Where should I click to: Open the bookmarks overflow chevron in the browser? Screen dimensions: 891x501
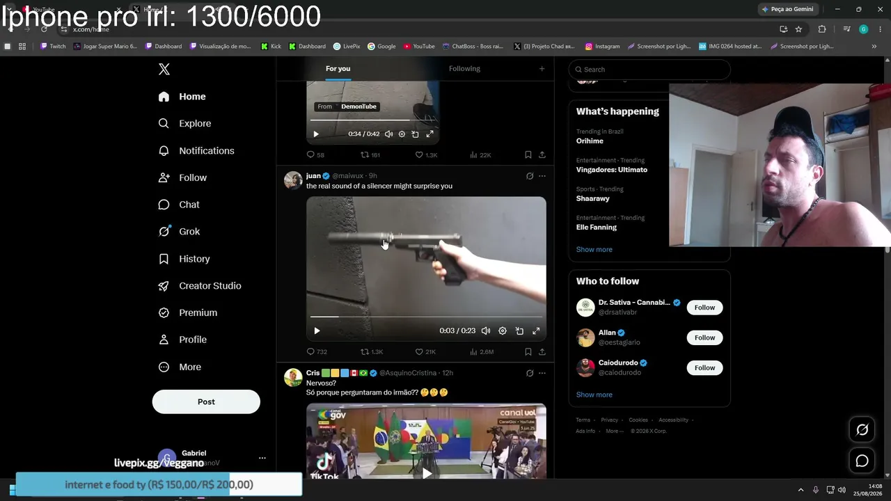[874, 47]
